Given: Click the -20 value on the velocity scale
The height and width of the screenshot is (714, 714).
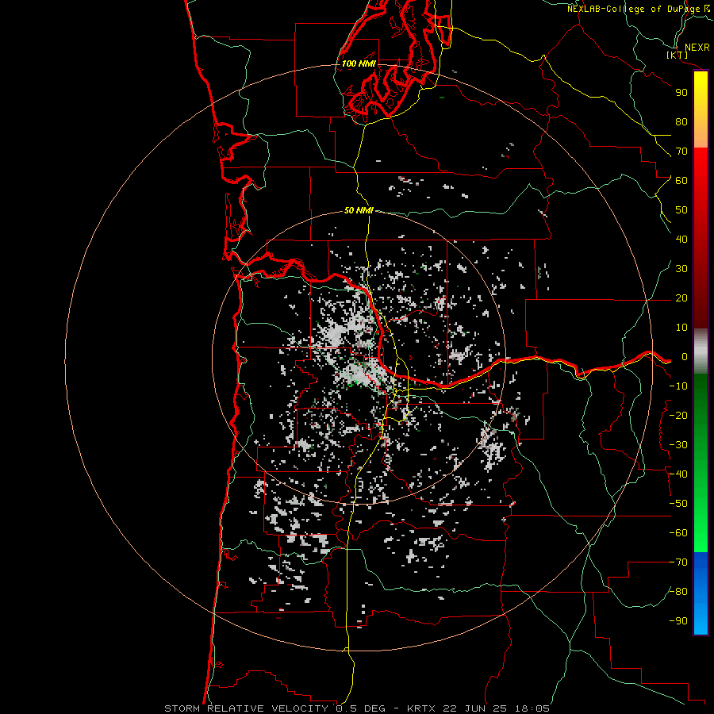Looking at the screenshot, I should (x=678, y=416).
